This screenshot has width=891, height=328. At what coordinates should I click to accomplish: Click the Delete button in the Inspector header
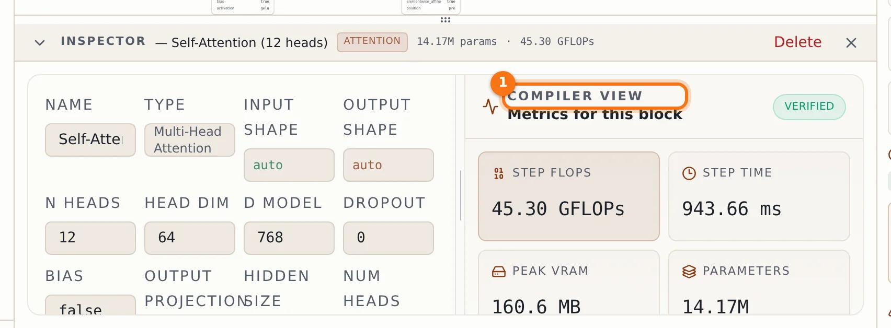click(798, 42)
